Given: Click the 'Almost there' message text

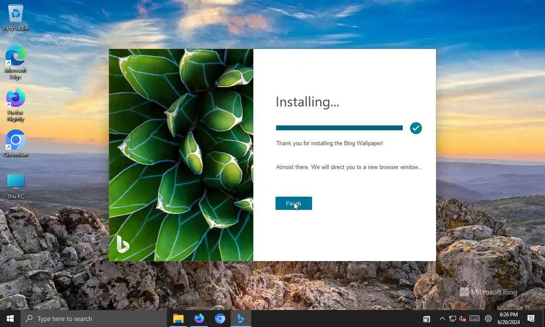Looking at the screenshot, I should pos(349,167).
